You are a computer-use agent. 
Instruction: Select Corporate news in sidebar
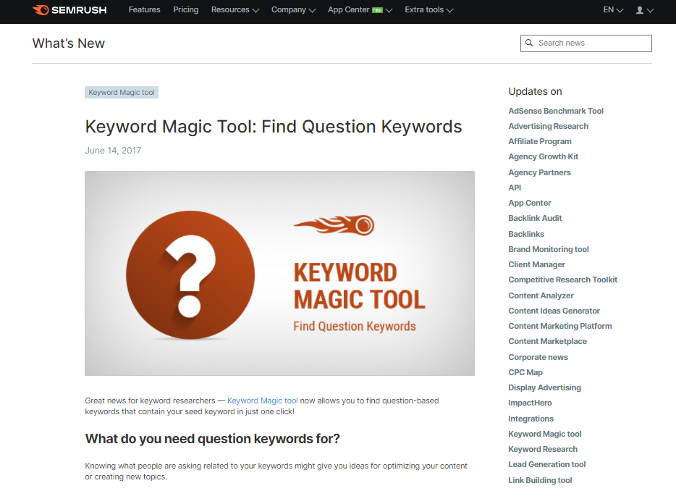tap(538, 357)
